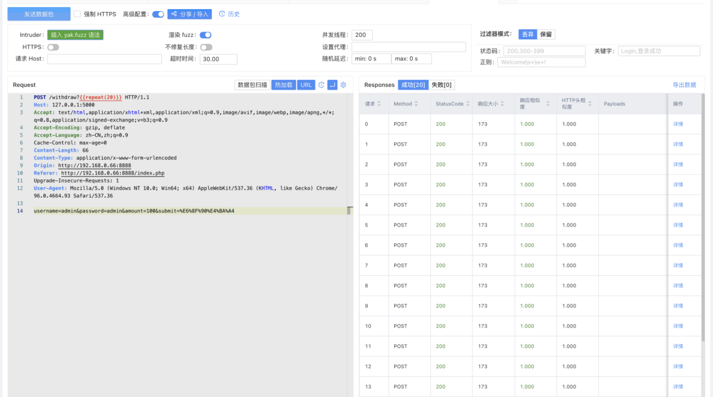
Task: Click the Host header line
Action: click(64, 105)
